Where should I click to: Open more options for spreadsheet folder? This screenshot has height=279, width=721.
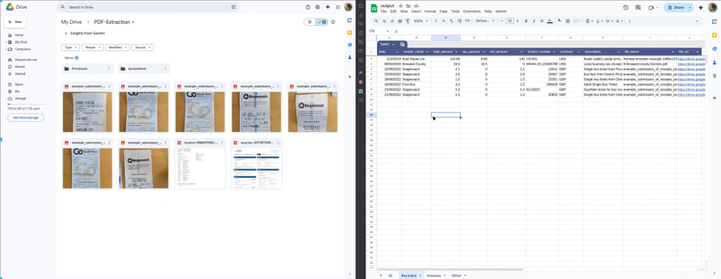[165, 68]
